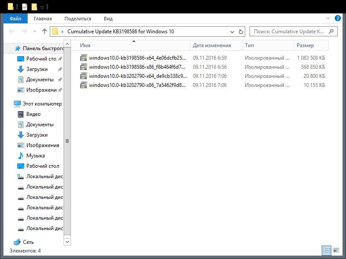Open Изображения under Этот компьютер
The image size is (346, 259).
[x=43, y=145]
